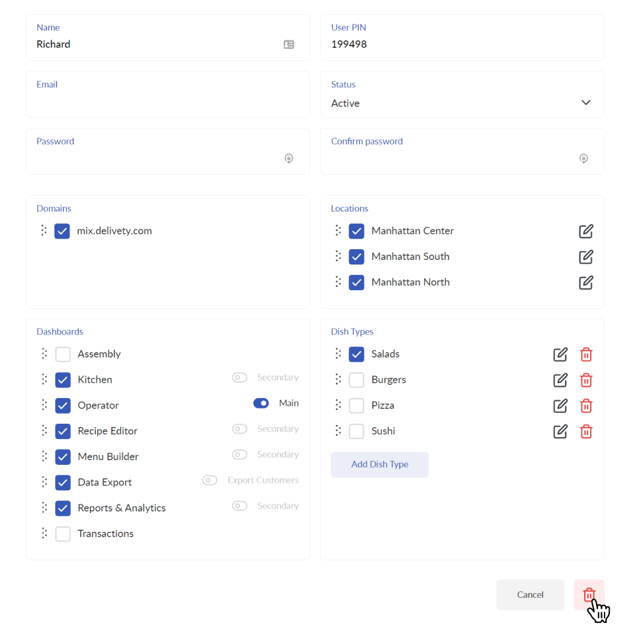Click drag handle beside Assembly dashboard
The width and height of the screenshot is (633, 642).
44,354
